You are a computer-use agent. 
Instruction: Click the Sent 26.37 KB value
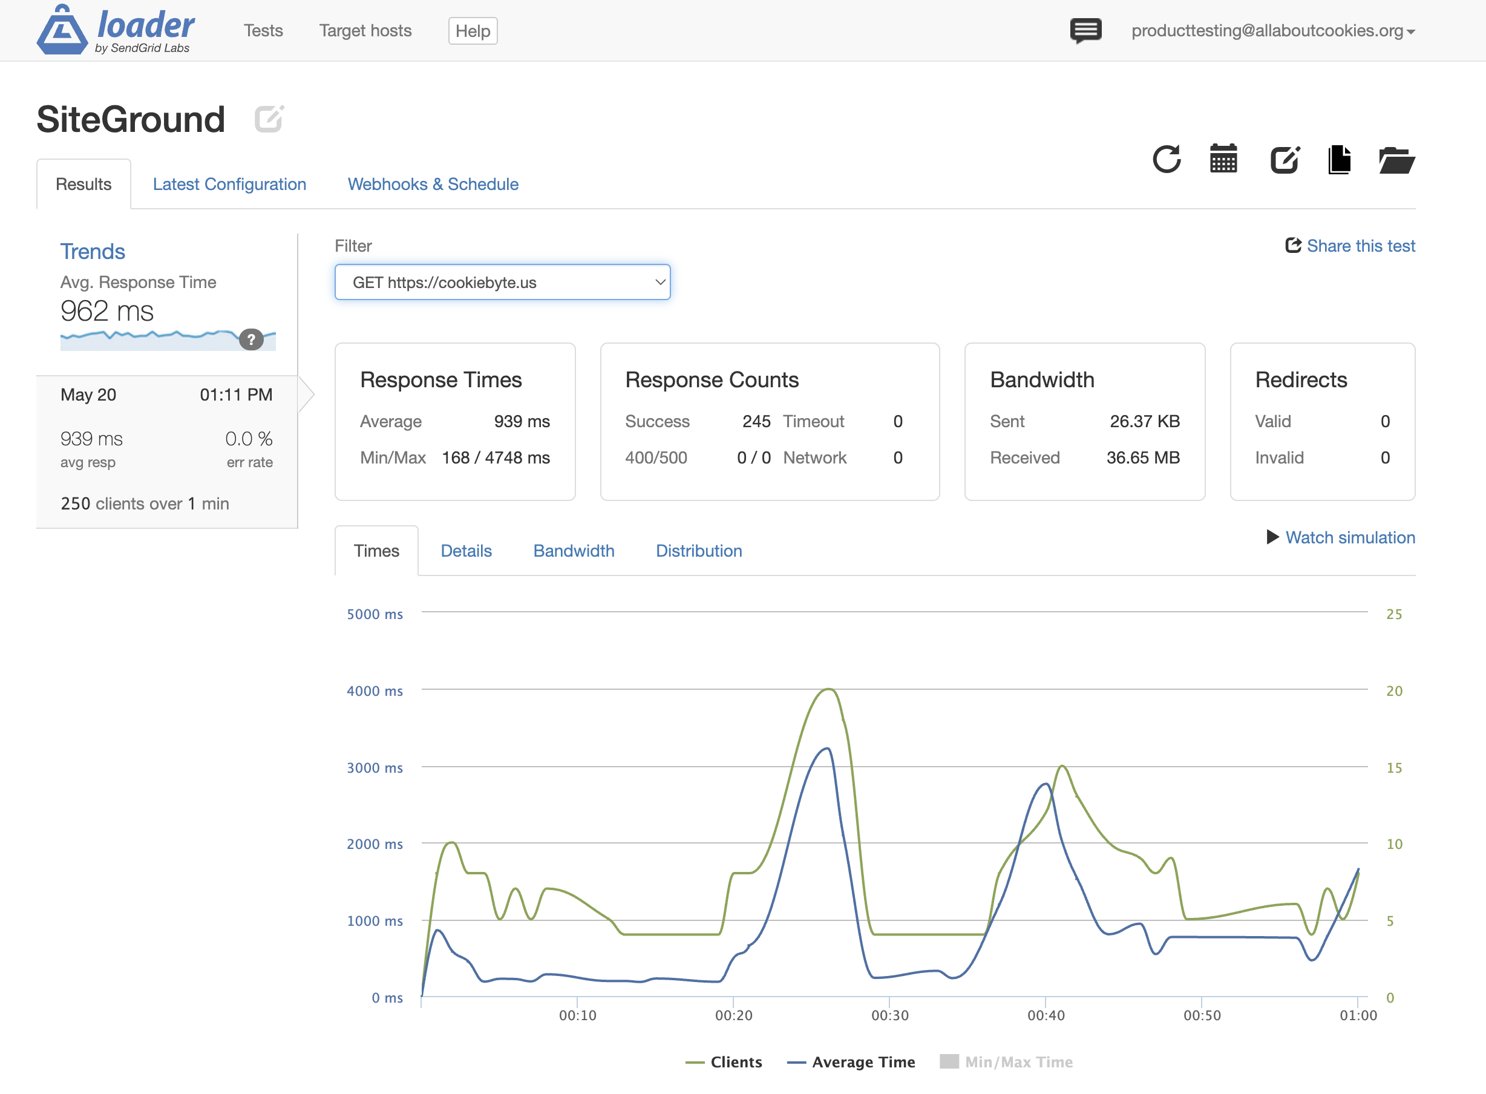coord(1145,421)
